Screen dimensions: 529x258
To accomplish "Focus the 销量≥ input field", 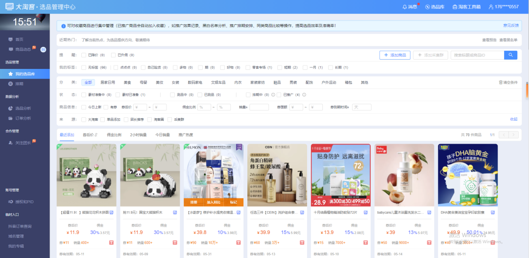I will (259, 107).
